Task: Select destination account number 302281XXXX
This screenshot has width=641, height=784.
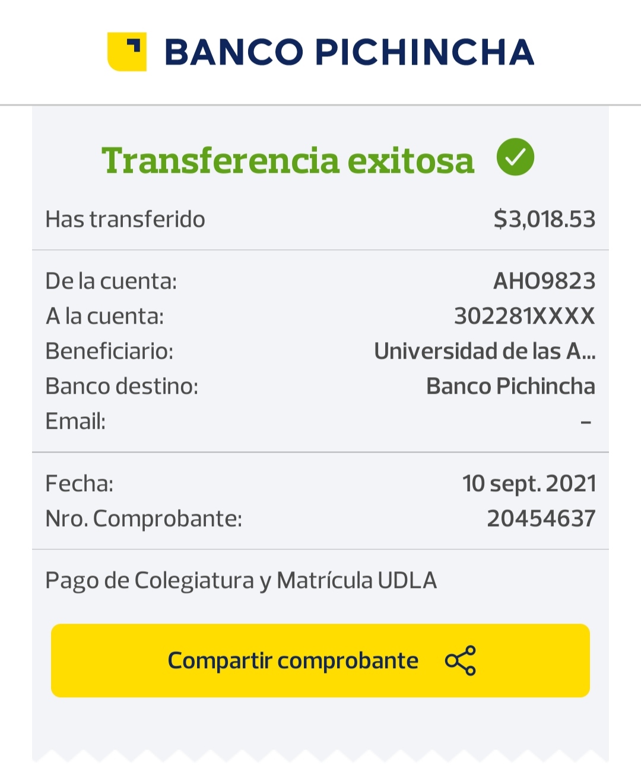Action: tap(525, 316)
